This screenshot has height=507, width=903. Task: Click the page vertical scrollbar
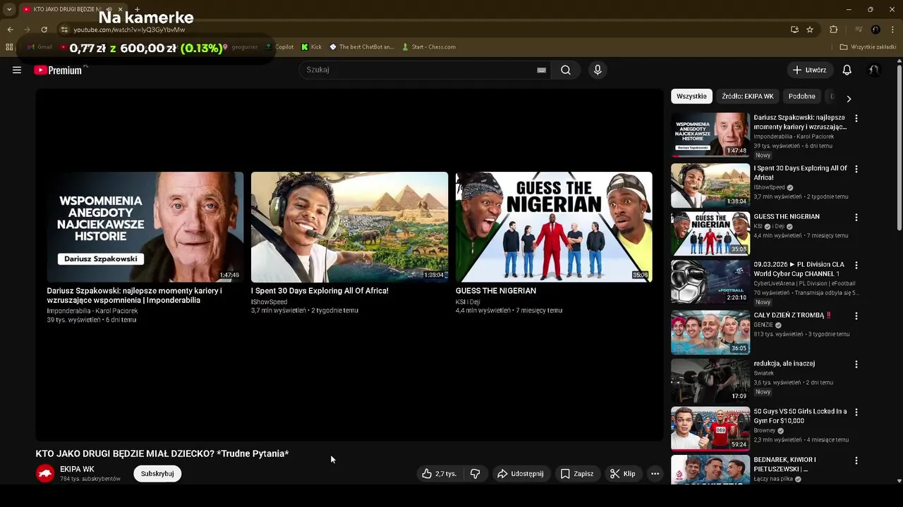[x=899, y=146]
